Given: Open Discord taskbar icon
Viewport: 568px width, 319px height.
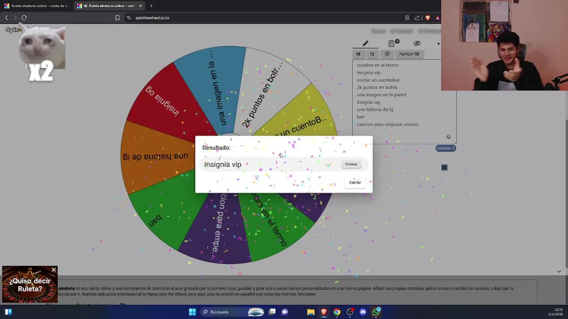Looking at the screenshot, I should coord(363,312).
